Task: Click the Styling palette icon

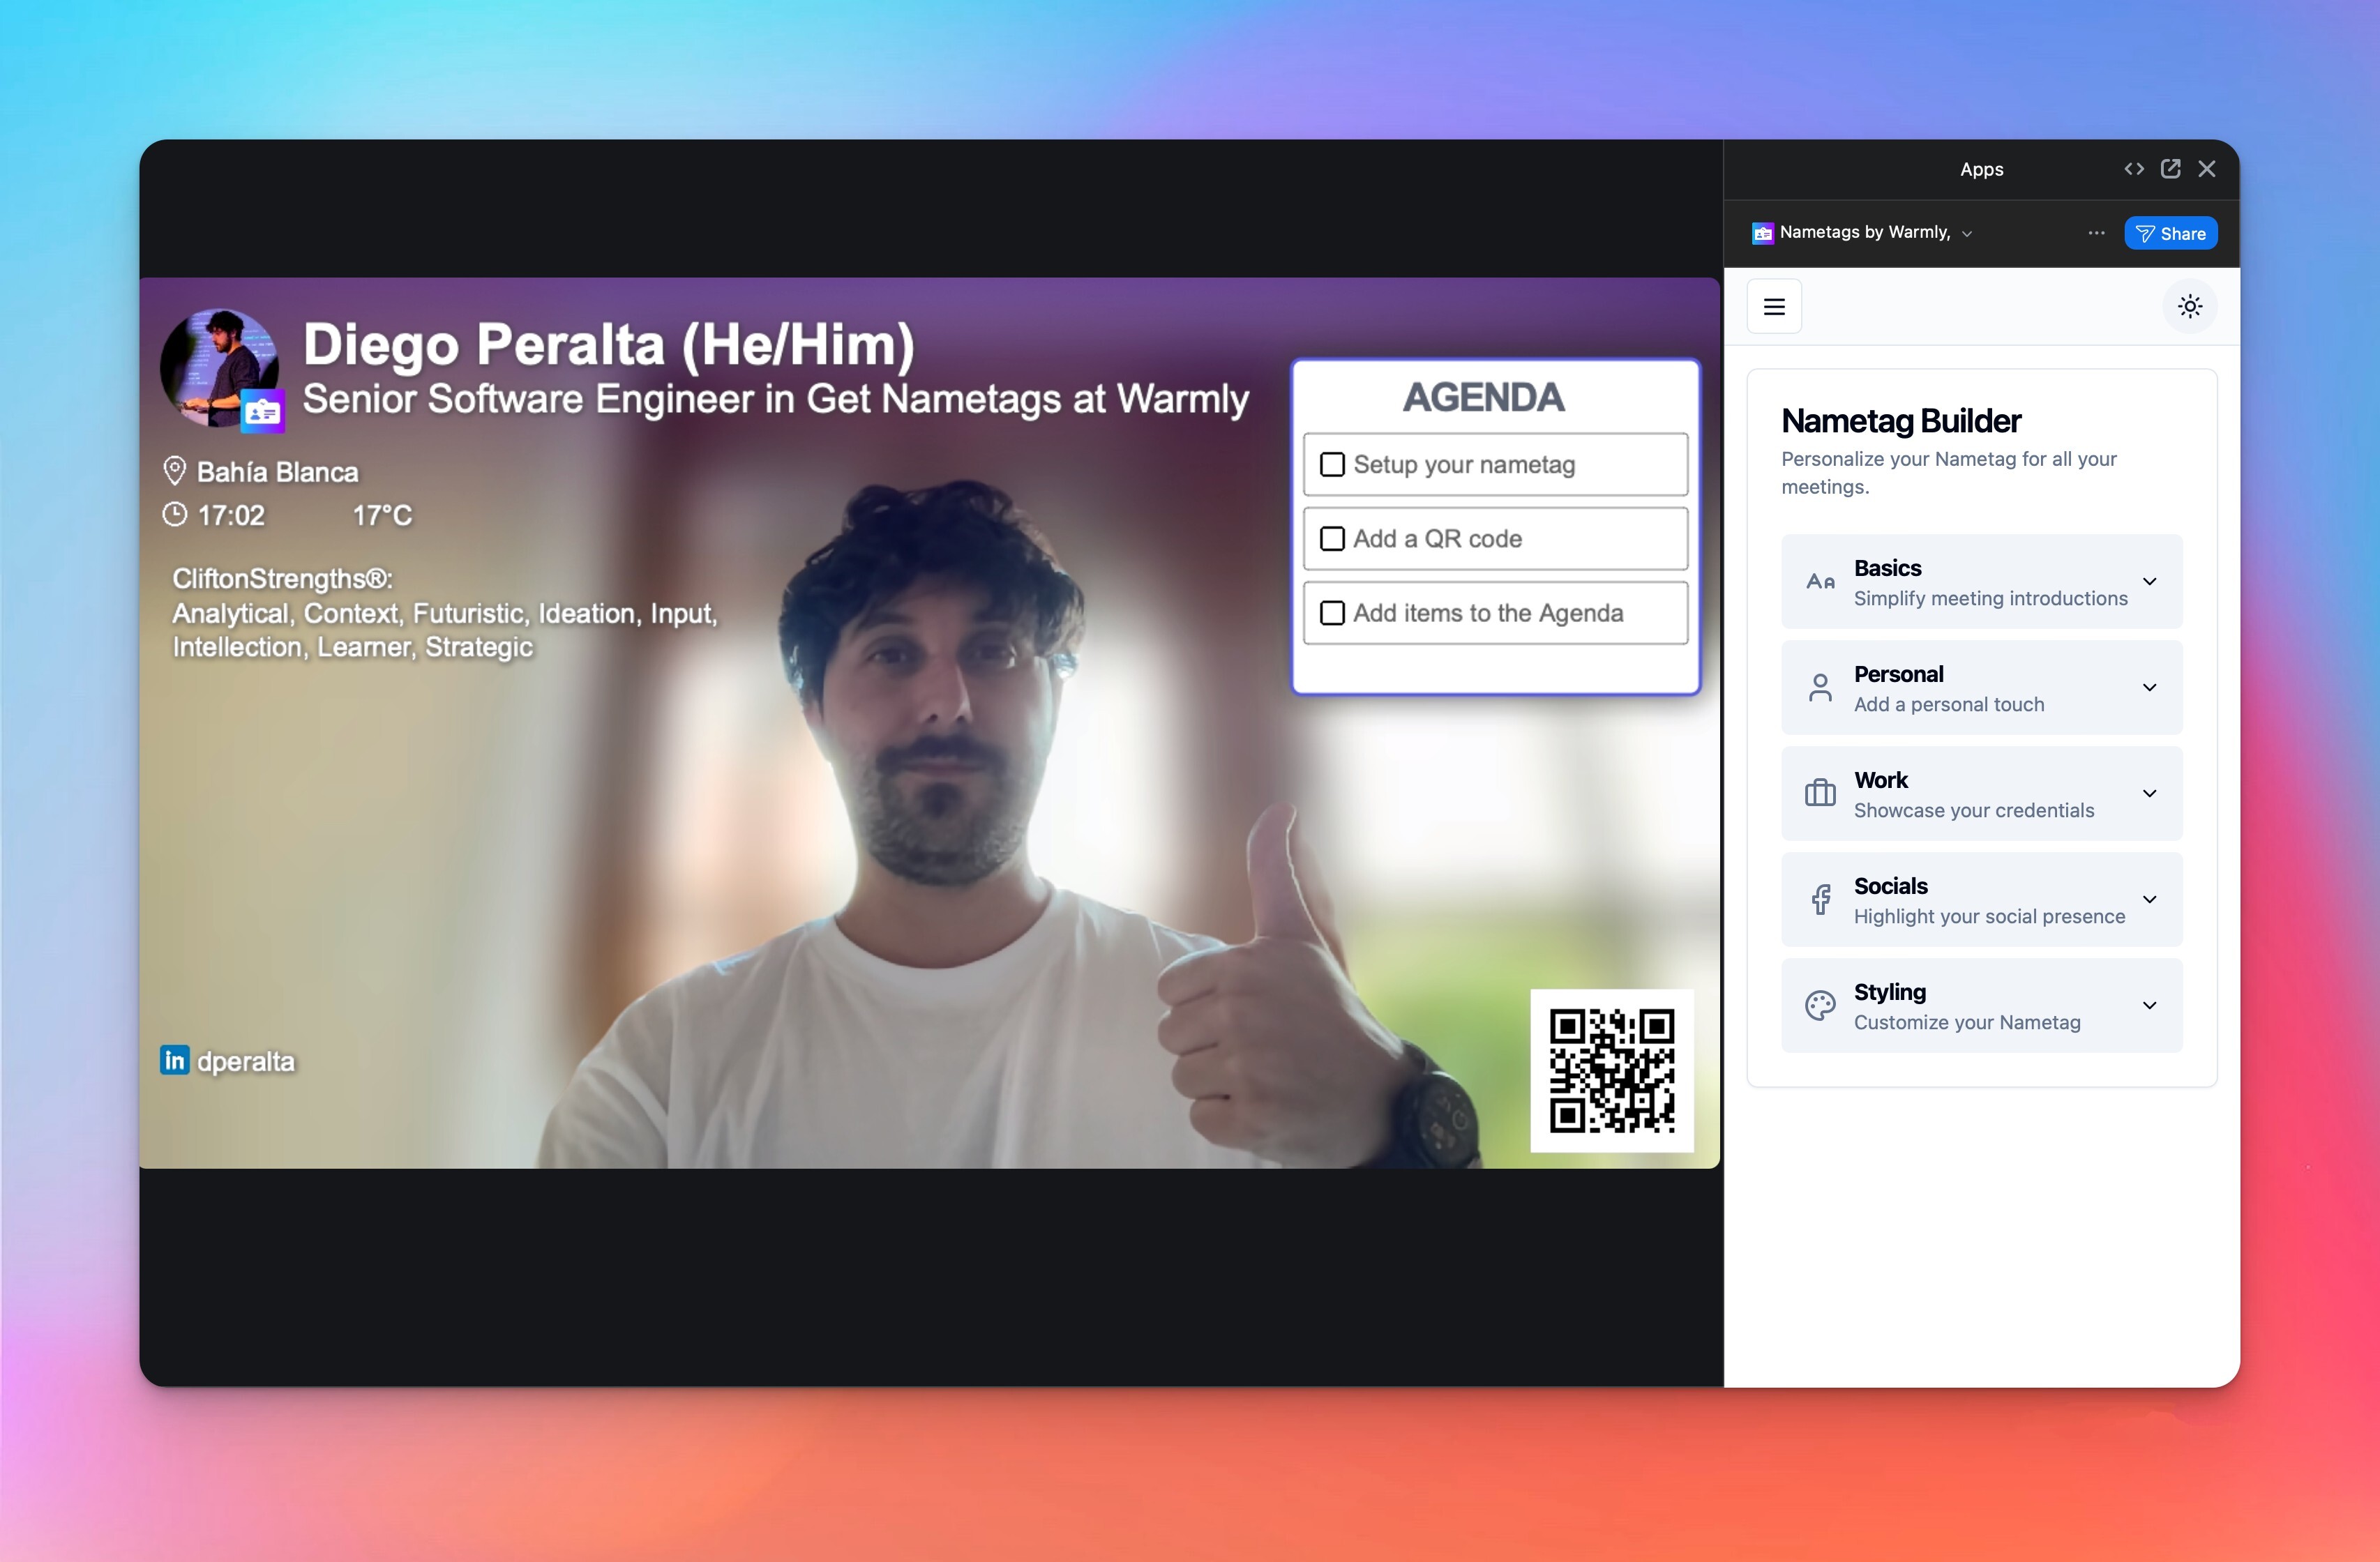Action: tap(1820, 1005)
